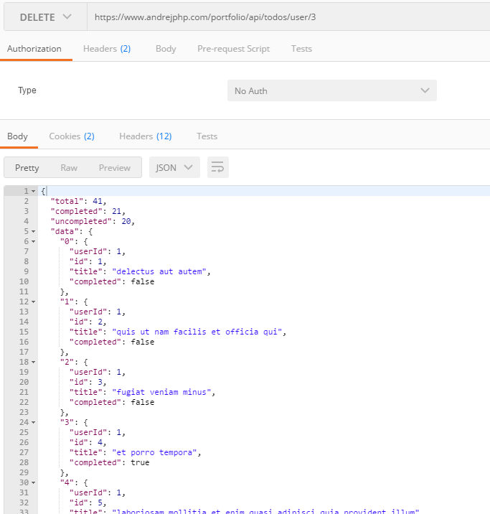The width and height of the screenshot is (490, 514).
Task: Open the response Headers (12) tab
Action: tap(146, 136)
